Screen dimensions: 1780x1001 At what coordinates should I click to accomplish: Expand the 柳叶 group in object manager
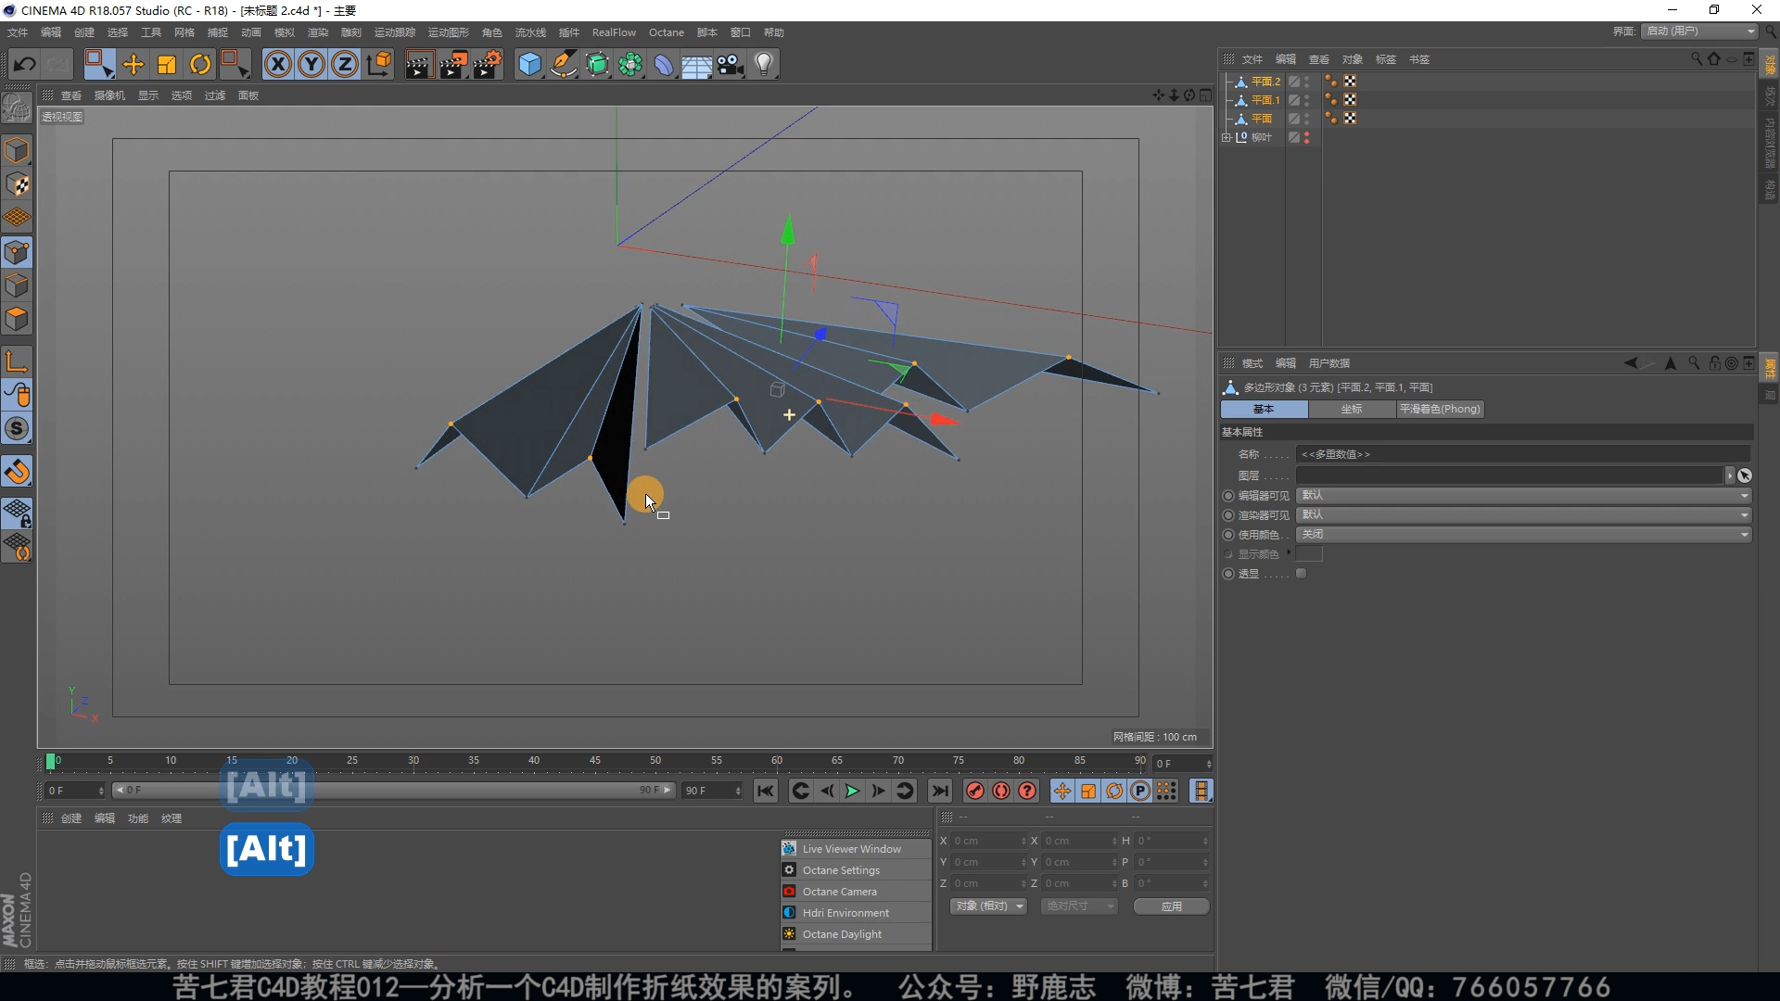tap(1227, 137)
